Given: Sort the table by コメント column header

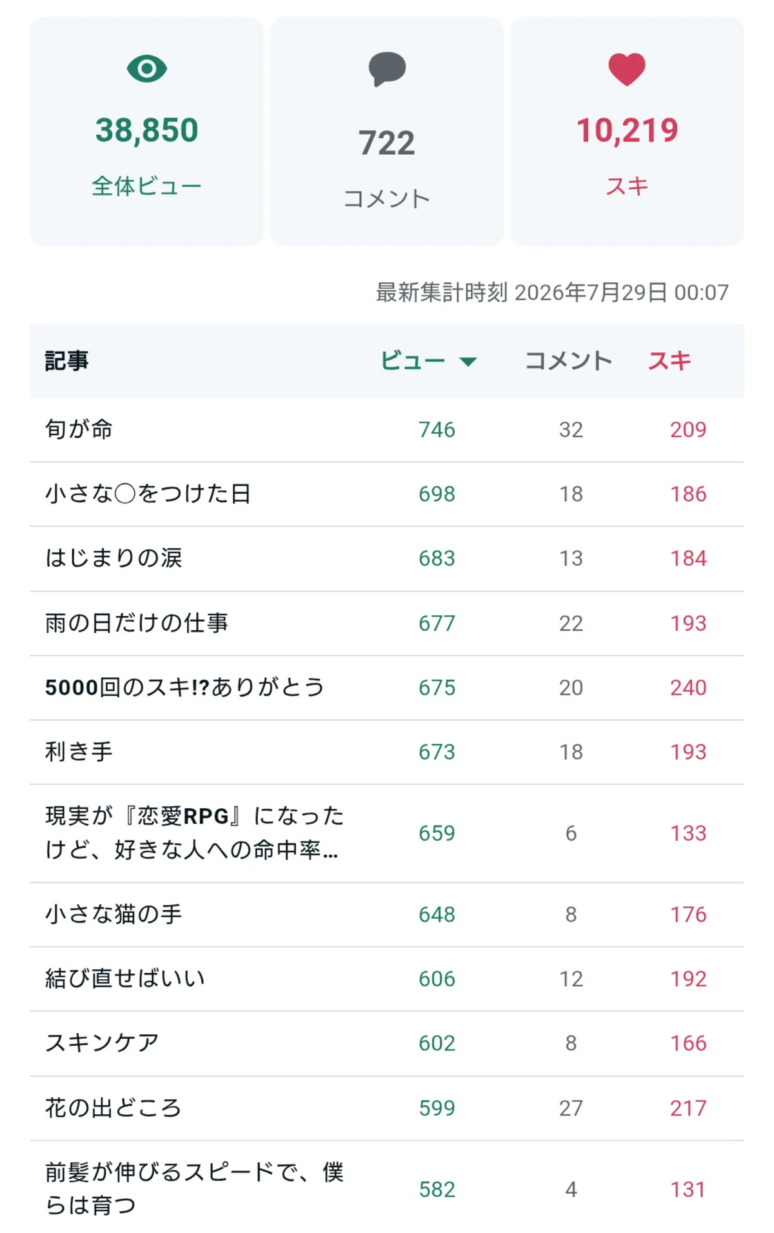Looking at the screenshot, I should pyautogui.click(x=568, y=361).
